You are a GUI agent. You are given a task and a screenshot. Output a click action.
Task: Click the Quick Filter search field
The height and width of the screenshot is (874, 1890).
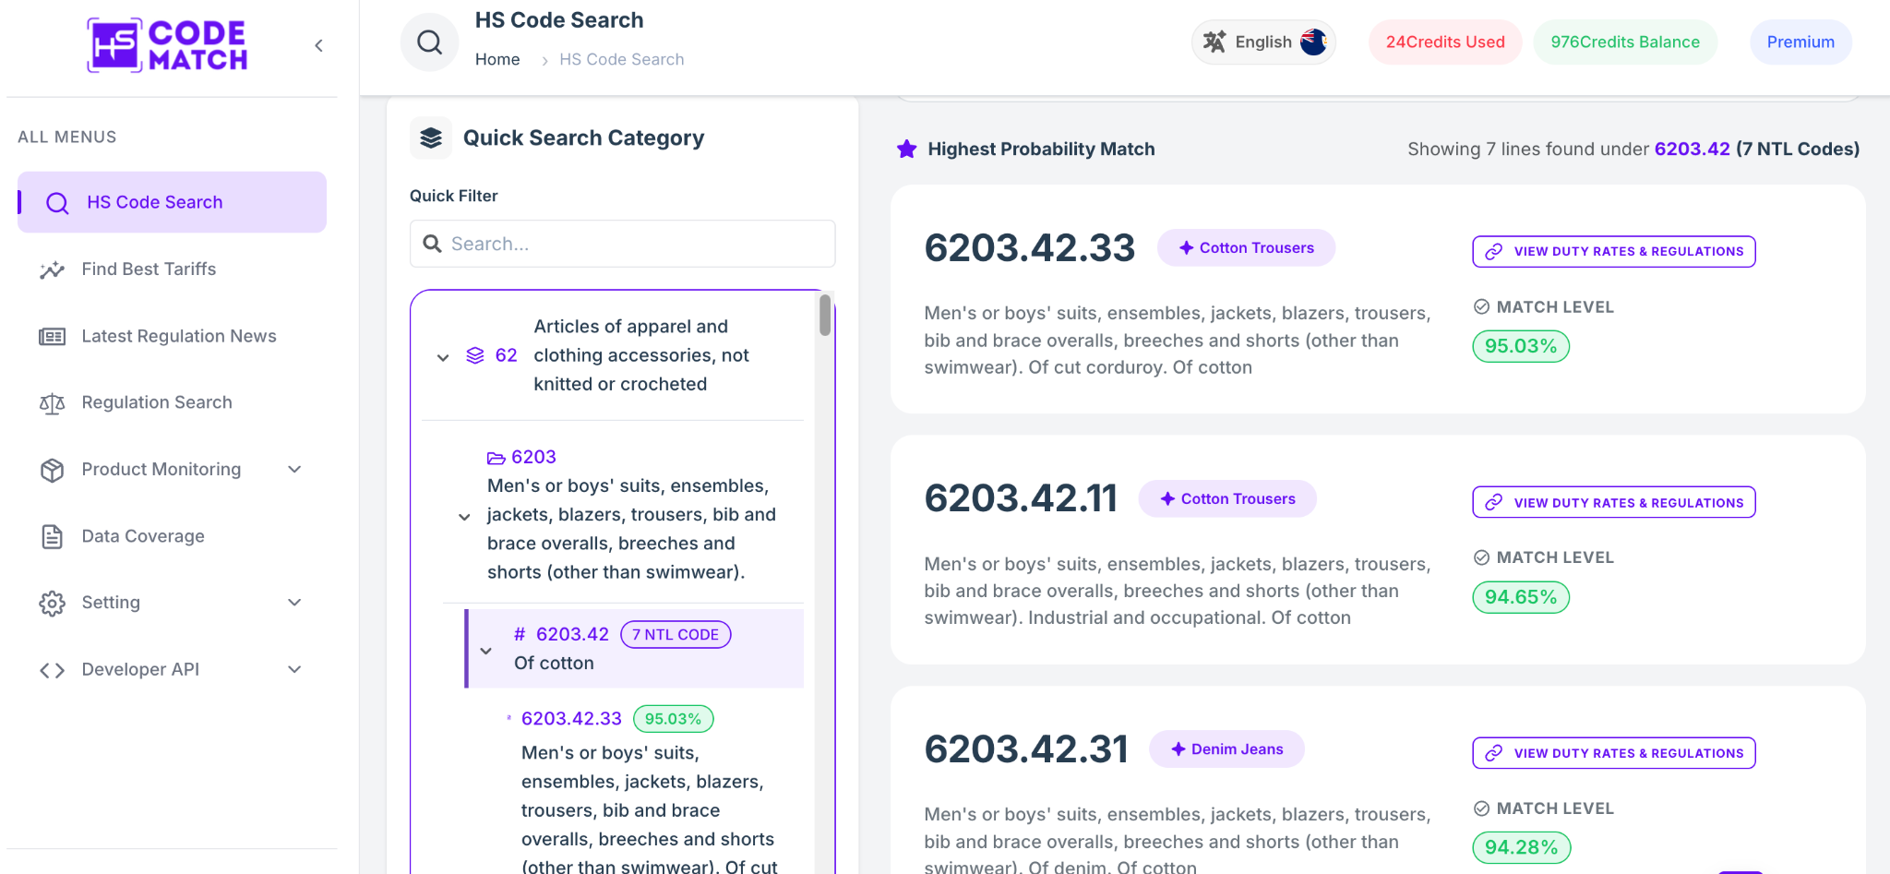point(622,244)
